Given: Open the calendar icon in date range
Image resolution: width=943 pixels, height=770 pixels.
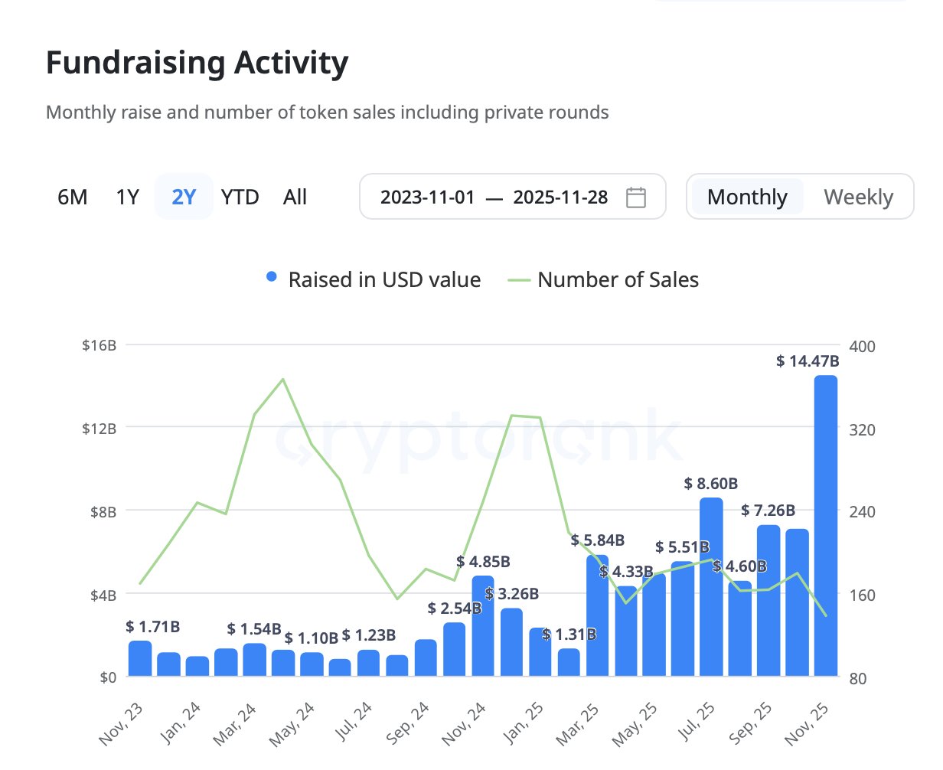Looking at the screenshot, I should [x=635, y=197].
